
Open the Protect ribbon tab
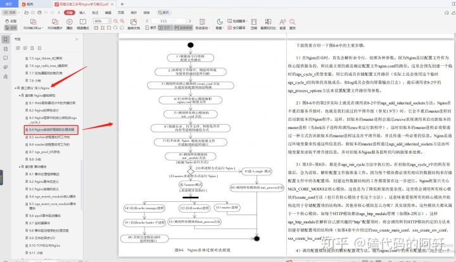(134, 13)
